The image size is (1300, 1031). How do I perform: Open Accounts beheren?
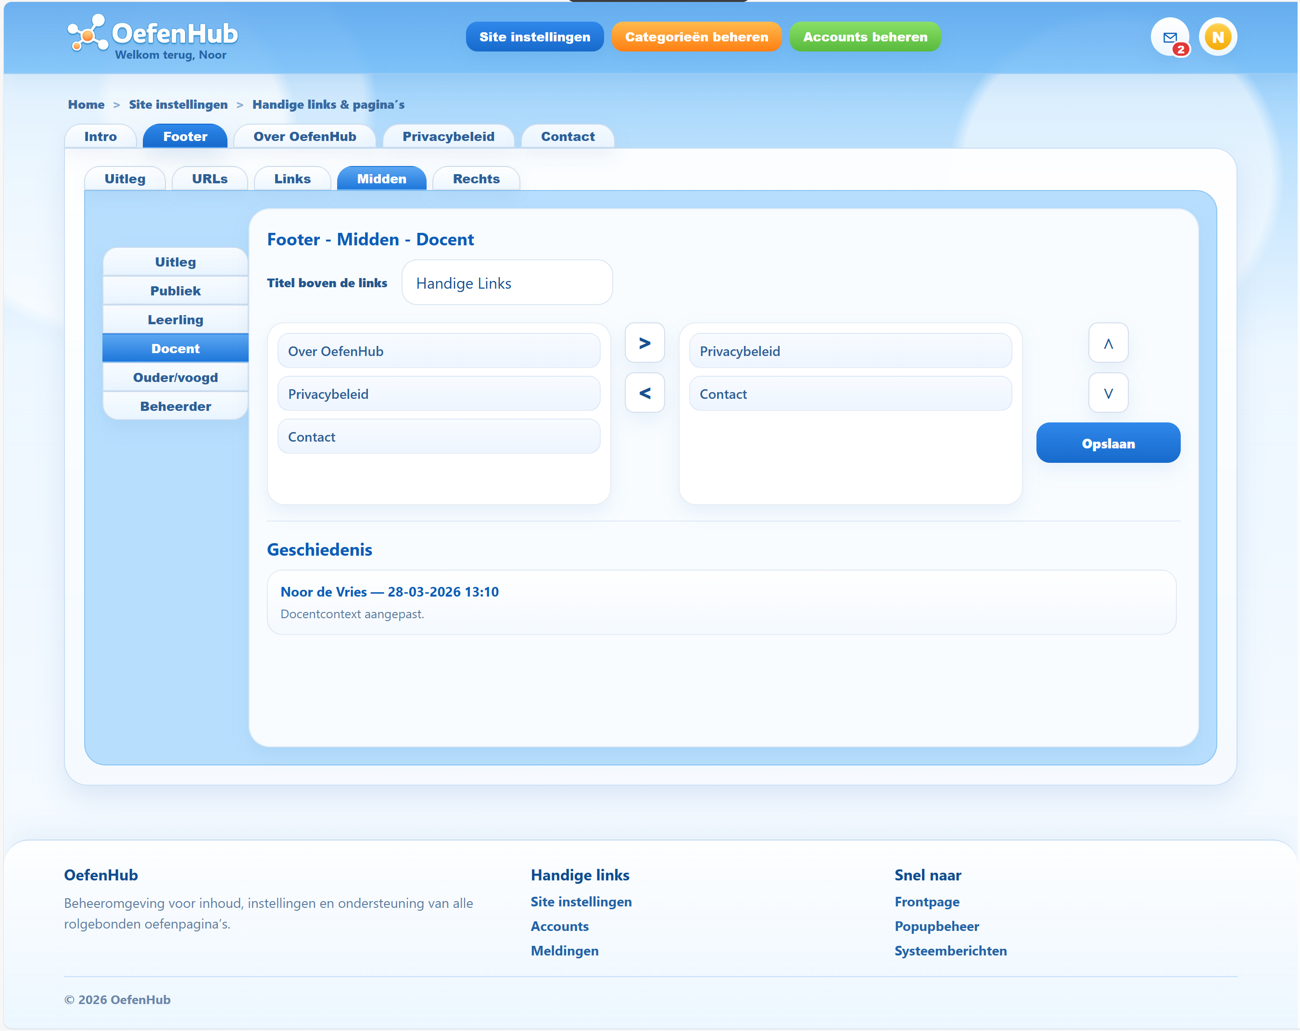click(x=865, y=37)
